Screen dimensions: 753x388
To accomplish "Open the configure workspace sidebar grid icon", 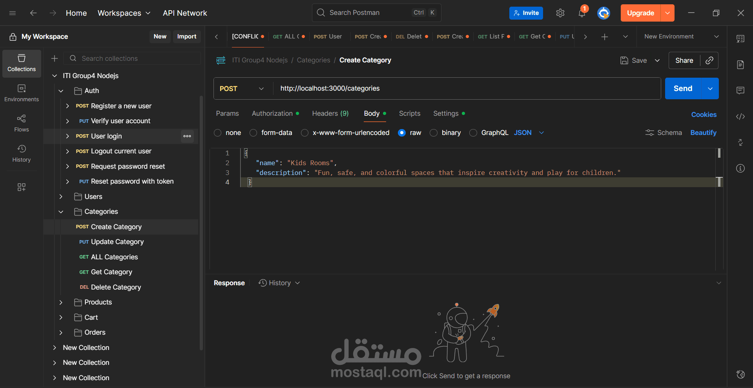I will pos(22,187).
